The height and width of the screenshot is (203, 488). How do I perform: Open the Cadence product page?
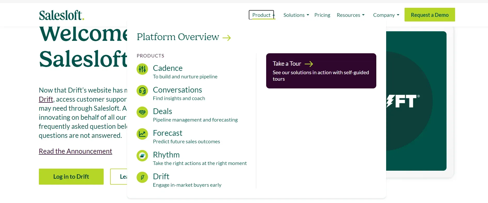pos(168,68)
